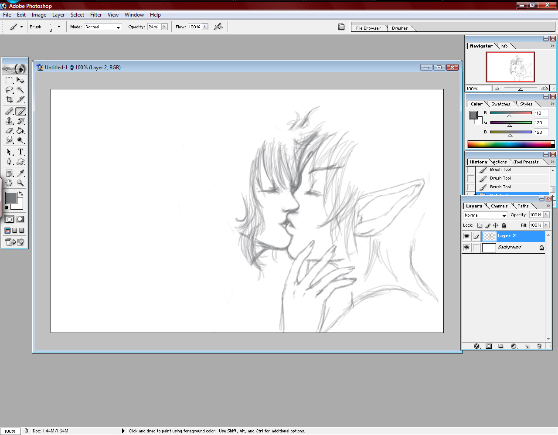Activate the Zoom magnifier tool

[x=20, y=183]
